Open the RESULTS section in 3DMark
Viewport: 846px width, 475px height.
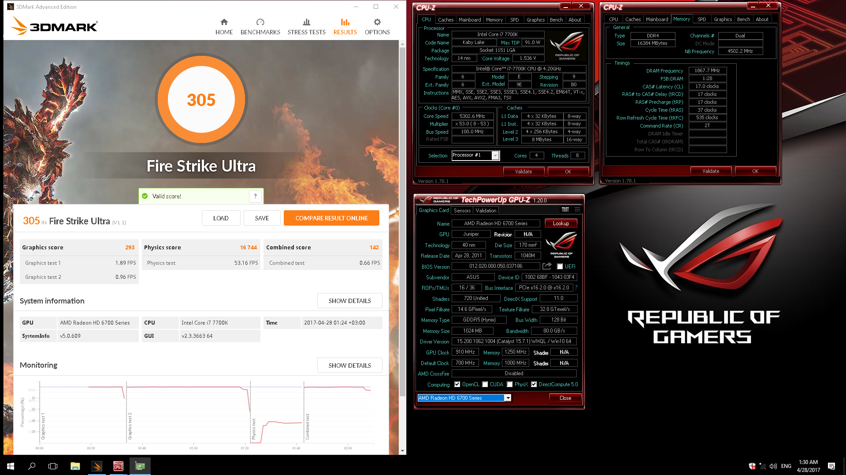click(345, 27)
